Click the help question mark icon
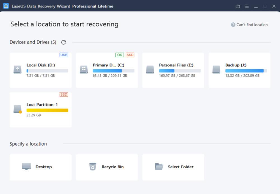 click(x=233, y=25)
